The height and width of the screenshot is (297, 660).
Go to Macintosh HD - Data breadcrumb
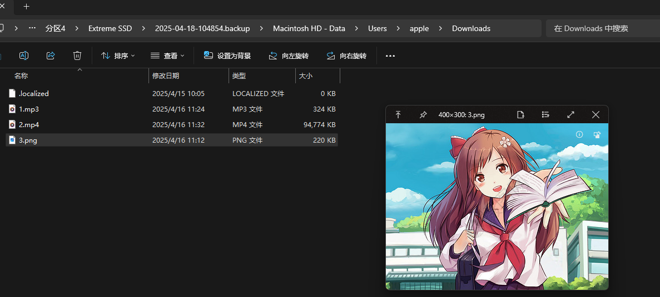click(x=309, y=28)
